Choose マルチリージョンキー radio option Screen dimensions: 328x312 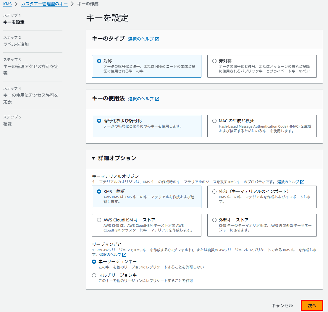[94, 275]
